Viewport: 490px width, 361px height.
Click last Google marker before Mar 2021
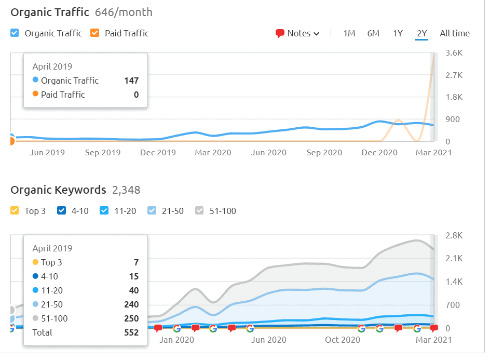[417, 328]
